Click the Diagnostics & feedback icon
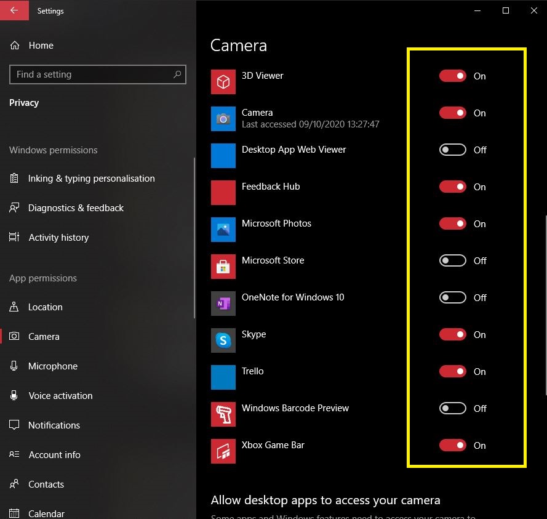The image size is (547, 519). (14, 207)
